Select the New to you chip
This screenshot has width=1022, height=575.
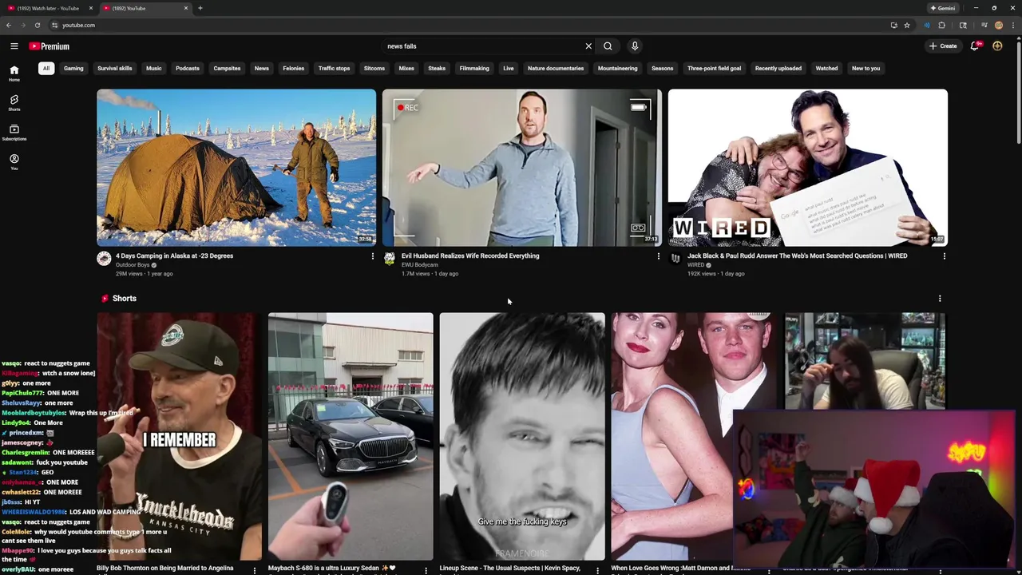(866, 69)
